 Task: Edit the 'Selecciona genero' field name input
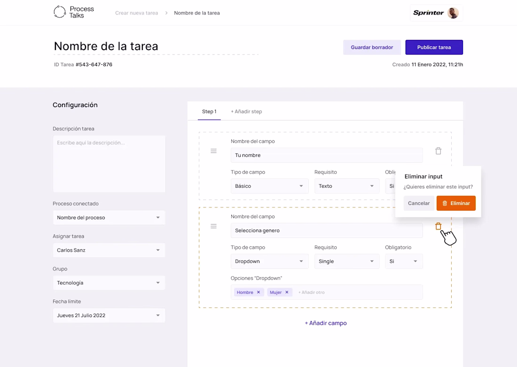[x=327, y=230]
